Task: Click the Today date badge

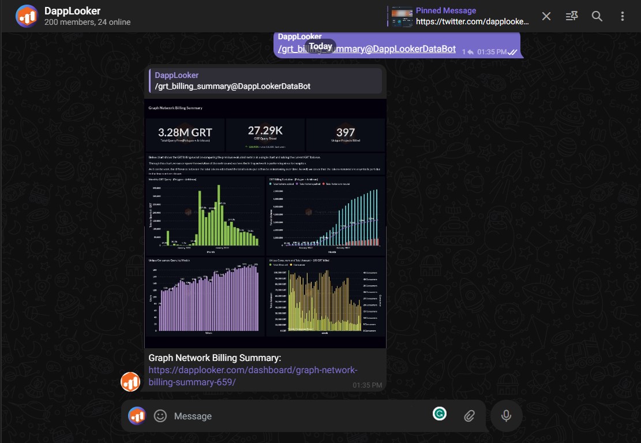Action: [321, 46]
